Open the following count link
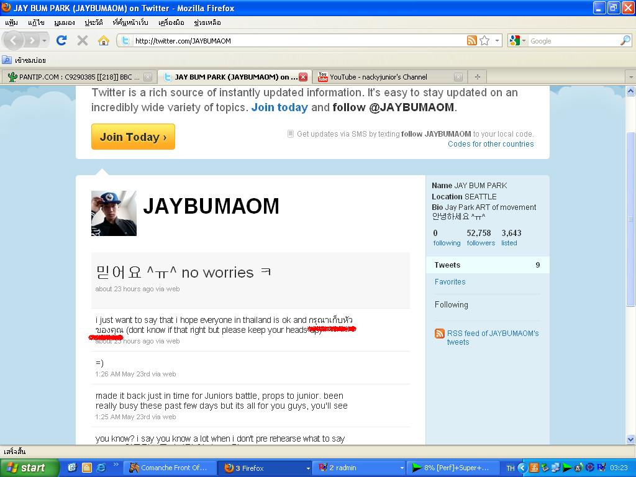The width and height of the screenshot is (636, 477). pos(447,238)
